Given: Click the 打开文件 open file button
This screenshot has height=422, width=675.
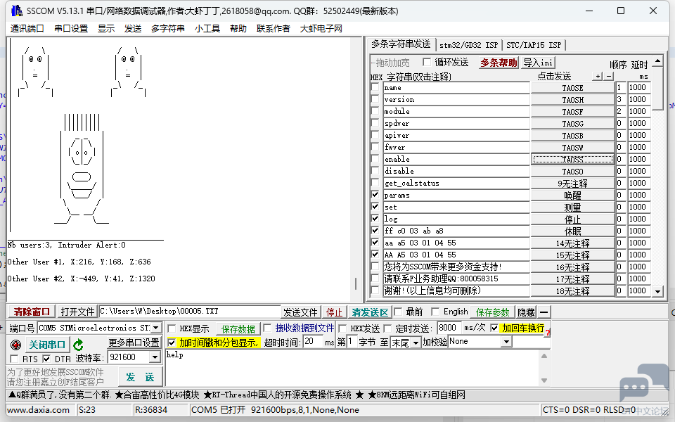Looking at the screenshot, I should tap(76, 311).
